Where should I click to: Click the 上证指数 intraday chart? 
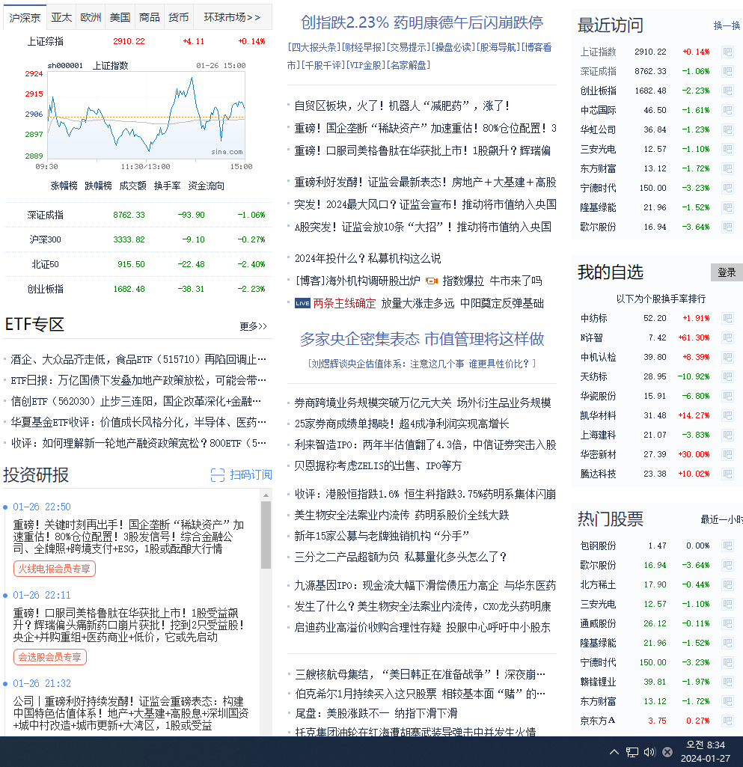pyautogui.click(x=146, y=116)
